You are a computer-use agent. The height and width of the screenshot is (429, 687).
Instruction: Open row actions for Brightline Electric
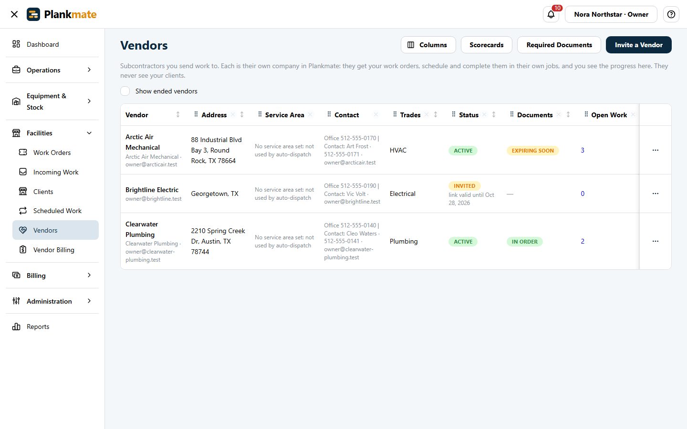click(x=656, y=194)
